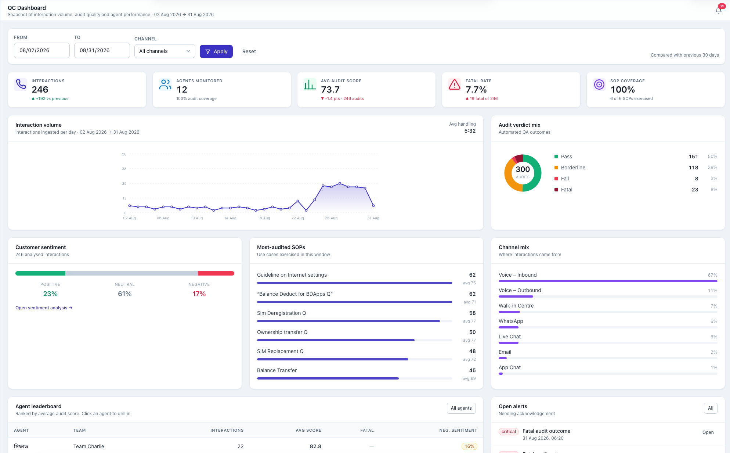This screenshot has height=453, width=730.
Task: Open the Channel dropdown showing All channels
Action: (x=165, y=51)
